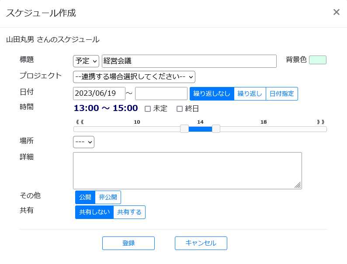
Task: Click the《《 earlier-time arrows on slider
Action: click(80, 122)
